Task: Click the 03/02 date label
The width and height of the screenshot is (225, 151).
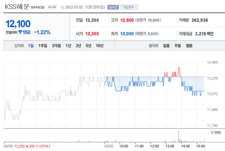Action: (109, 146)
